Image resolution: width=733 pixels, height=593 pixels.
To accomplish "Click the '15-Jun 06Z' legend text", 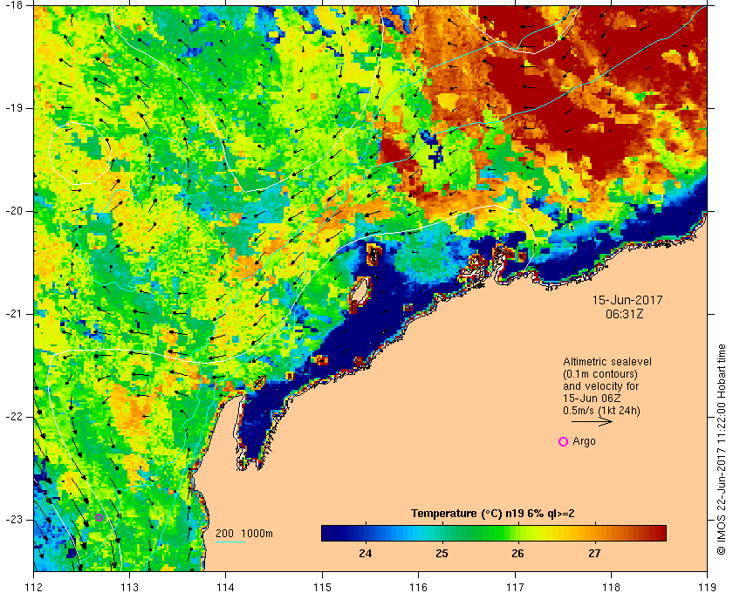I will pyautogui.click(x=592, y=399).
